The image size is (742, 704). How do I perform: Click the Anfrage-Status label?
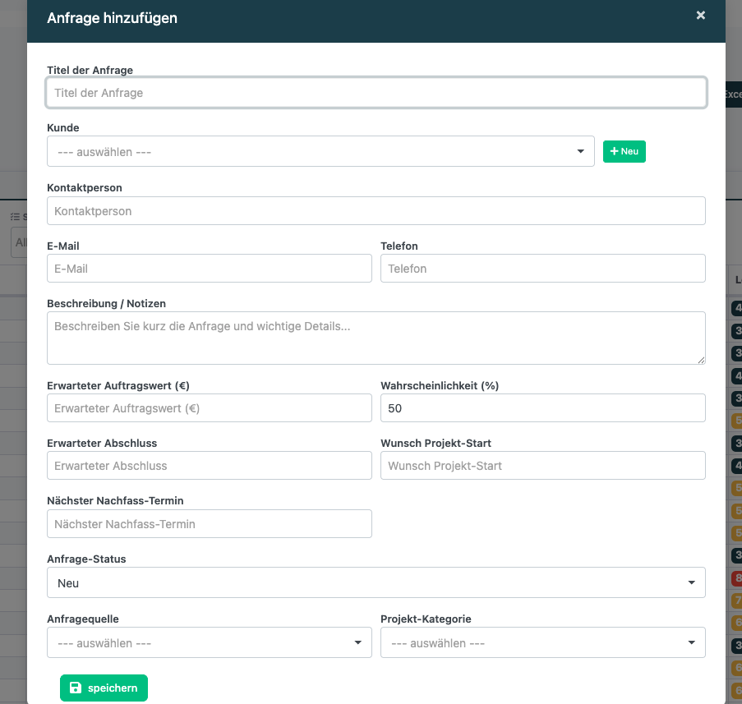click(x=86, y=559)
